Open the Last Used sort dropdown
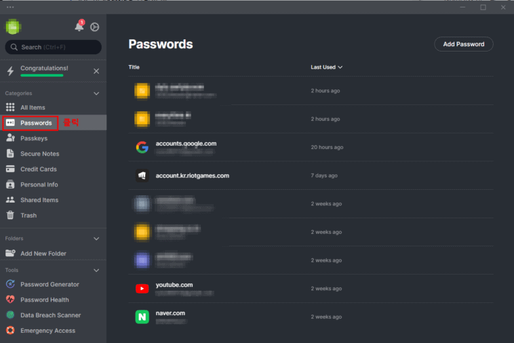 pos(327,67)
